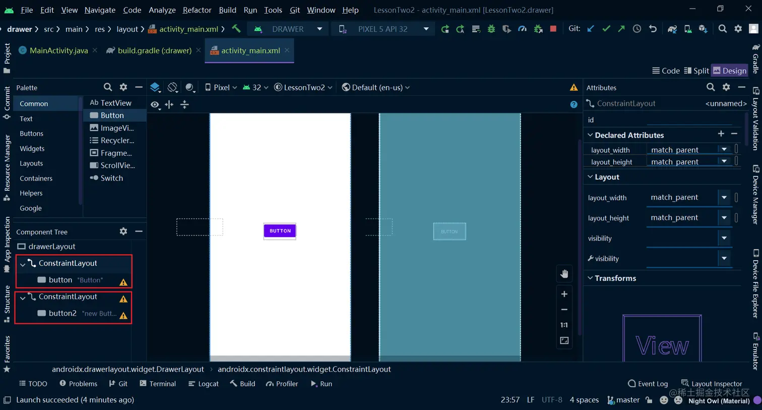Open the Build menu
Viewport: 762px width, 410px height.
click(227, 10)
